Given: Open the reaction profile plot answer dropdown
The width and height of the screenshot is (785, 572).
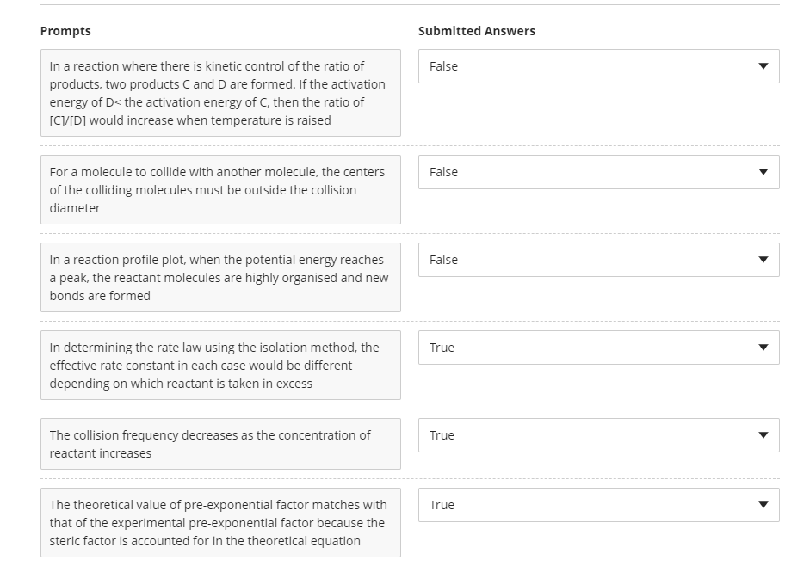Looking at the screenshot, I should coord(597,260).
